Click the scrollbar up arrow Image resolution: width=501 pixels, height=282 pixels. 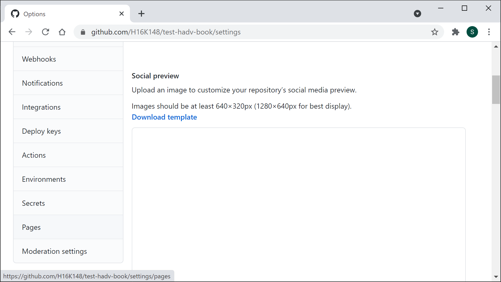(x=496, y=46)
